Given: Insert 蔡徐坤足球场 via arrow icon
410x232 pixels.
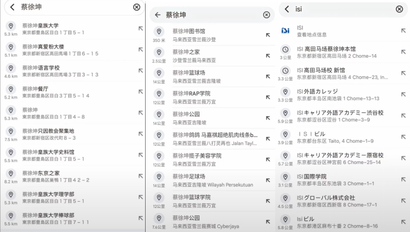Looking at the screenshot, I should click(x=268, y=180).
